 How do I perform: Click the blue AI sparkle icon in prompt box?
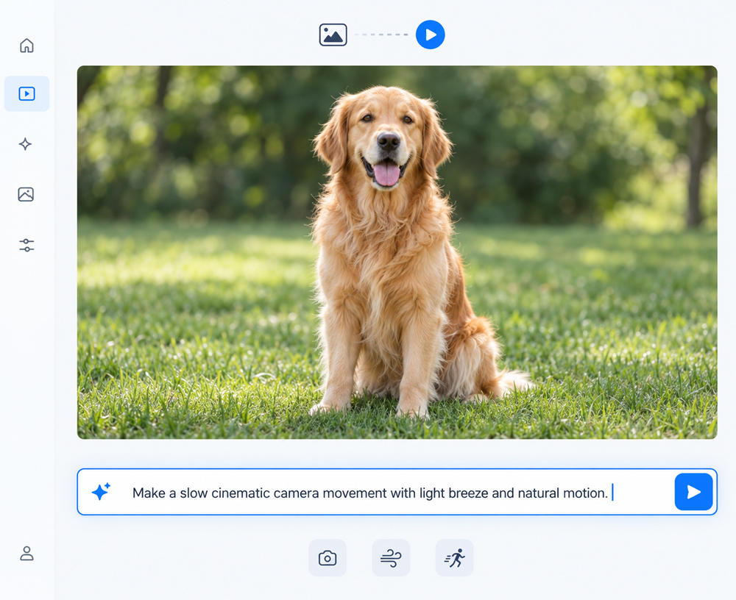coord(101,491)
